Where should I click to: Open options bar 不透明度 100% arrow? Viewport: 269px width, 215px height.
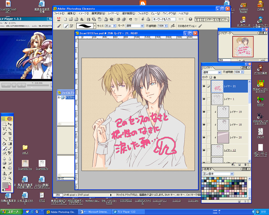coord(166,26)
